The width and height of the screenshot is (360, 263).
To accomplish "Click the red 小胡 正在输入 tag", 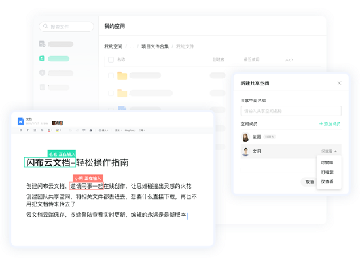I will click(x=88, y=178).
